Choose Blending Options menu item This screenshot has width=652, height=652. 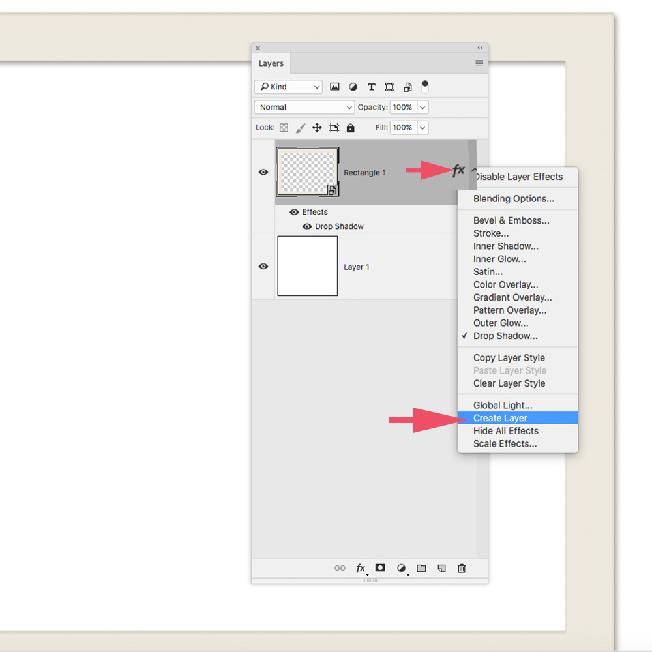point(518,199)
